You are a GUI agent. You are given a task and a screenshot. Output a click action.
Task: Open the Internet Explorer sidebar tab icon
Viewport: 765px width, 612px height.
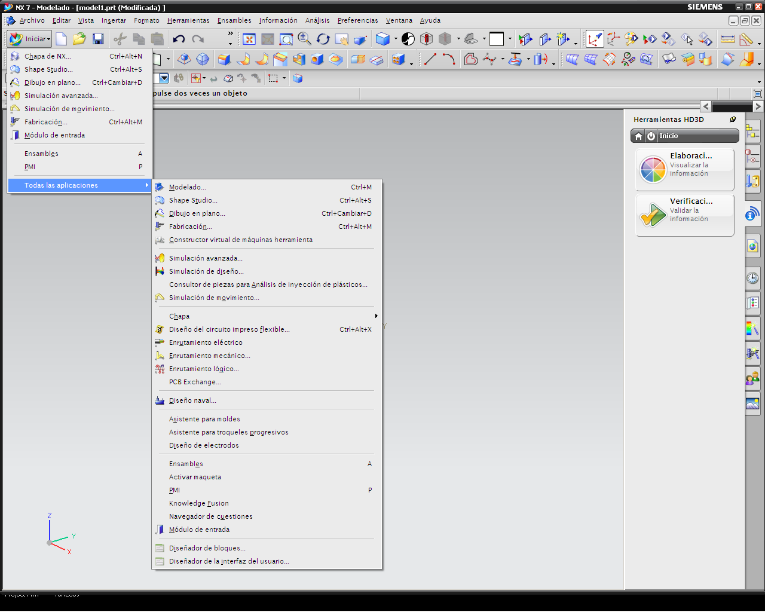752,246
